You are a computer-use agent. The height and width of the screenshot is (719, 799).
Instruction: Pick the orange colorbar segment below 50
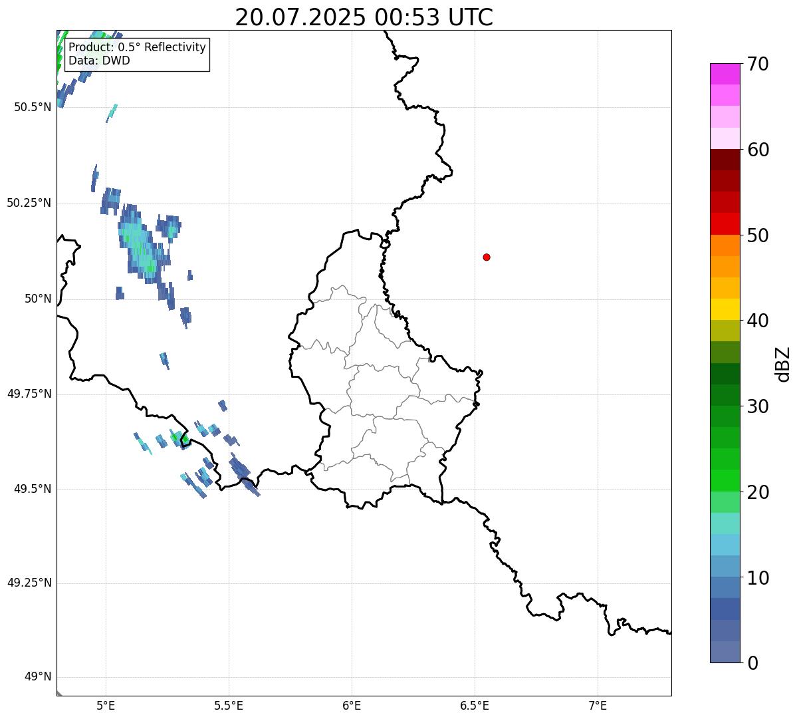pyautogui.click(x=725, y=245)
